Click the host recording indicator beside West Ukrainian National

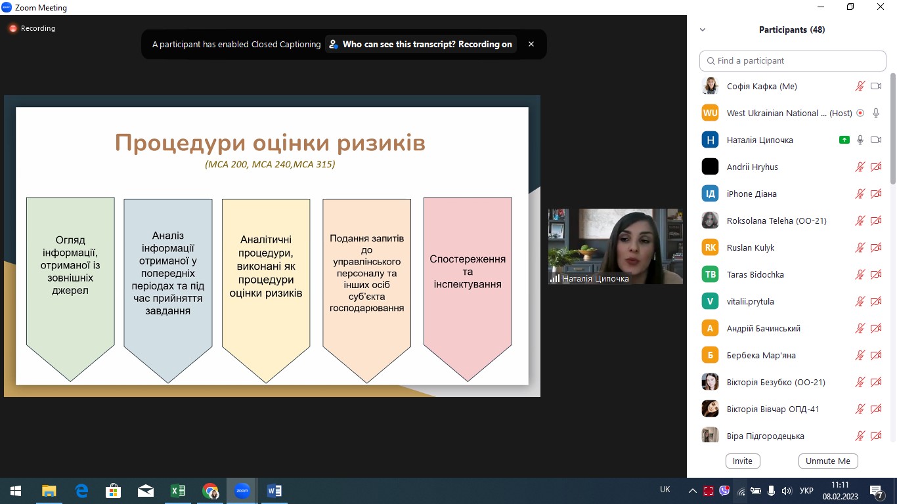861,112
